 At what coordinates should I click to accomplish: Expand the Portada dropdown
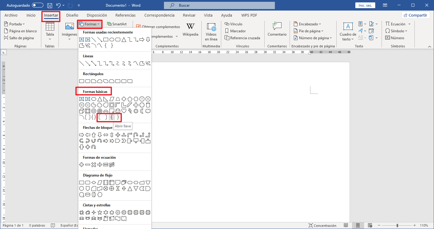pos(14,24)
